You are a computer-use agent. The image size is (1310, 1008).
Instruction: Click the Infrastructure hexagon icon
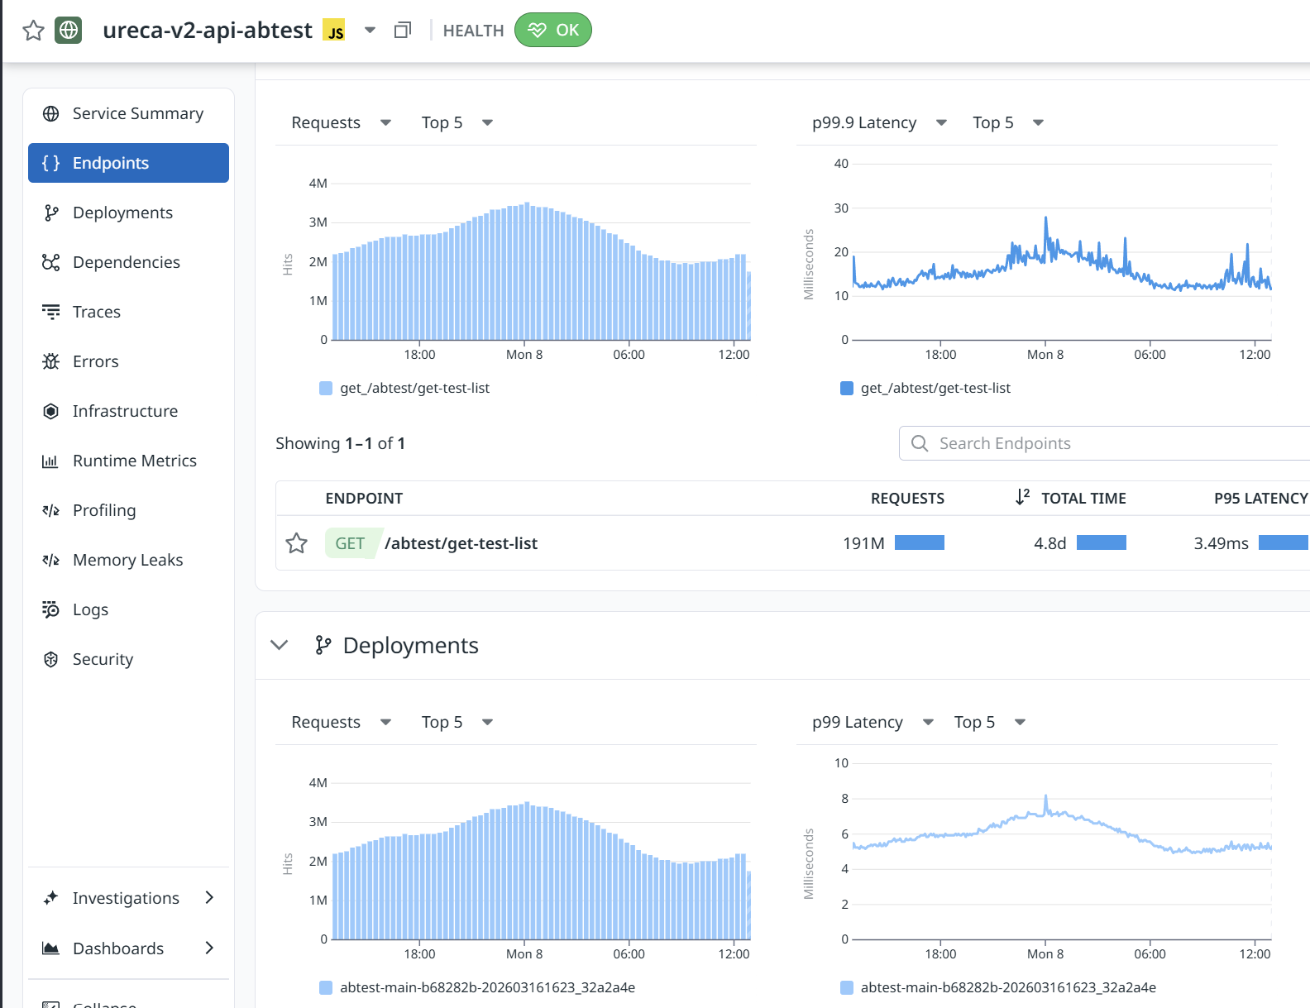[x=50, y=411]
